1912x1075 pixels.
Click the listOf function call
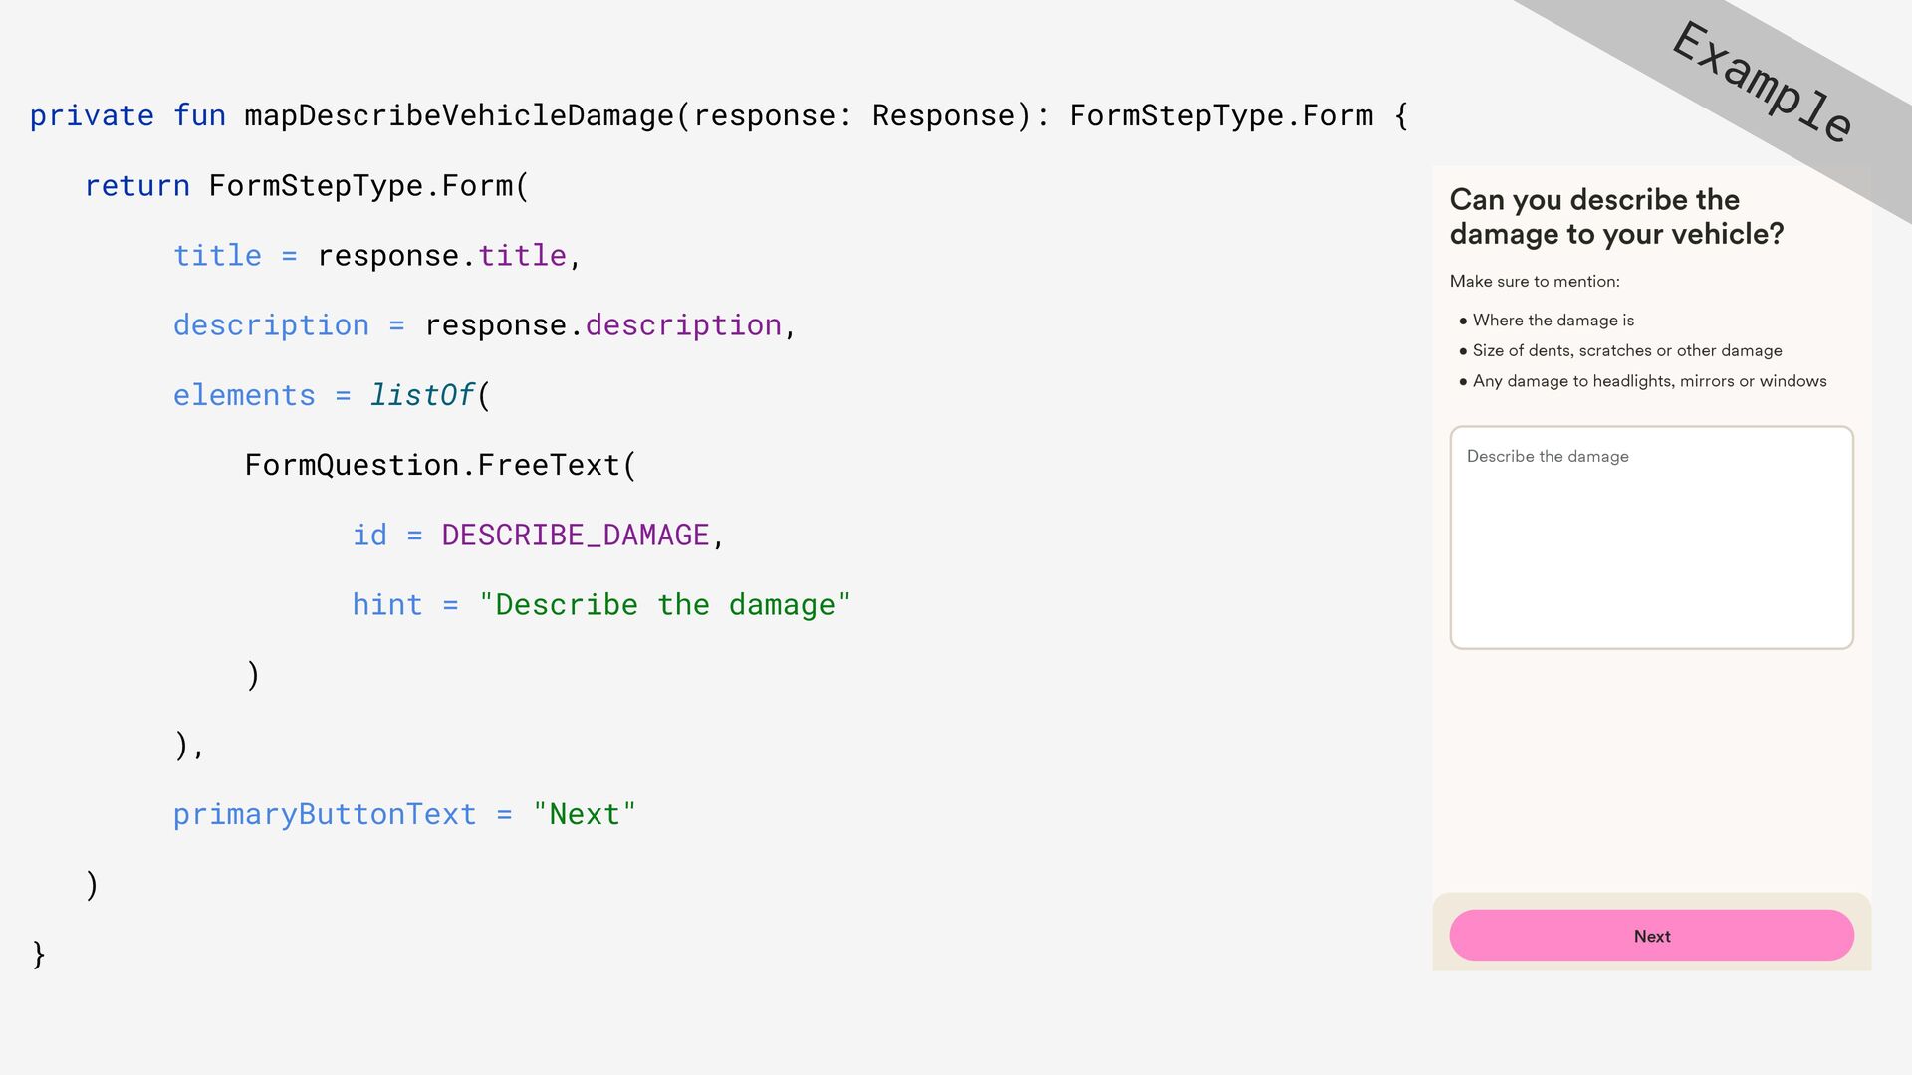point(422,396)
